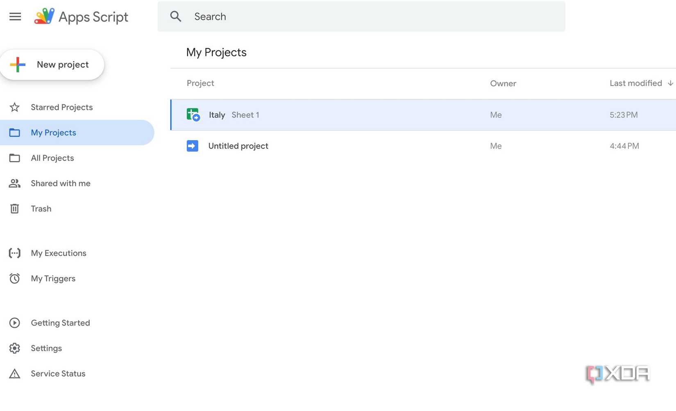This screenshot has width=676, height=411.
Task: Switch to the All Projects view
Action: (x=52, y=158)
